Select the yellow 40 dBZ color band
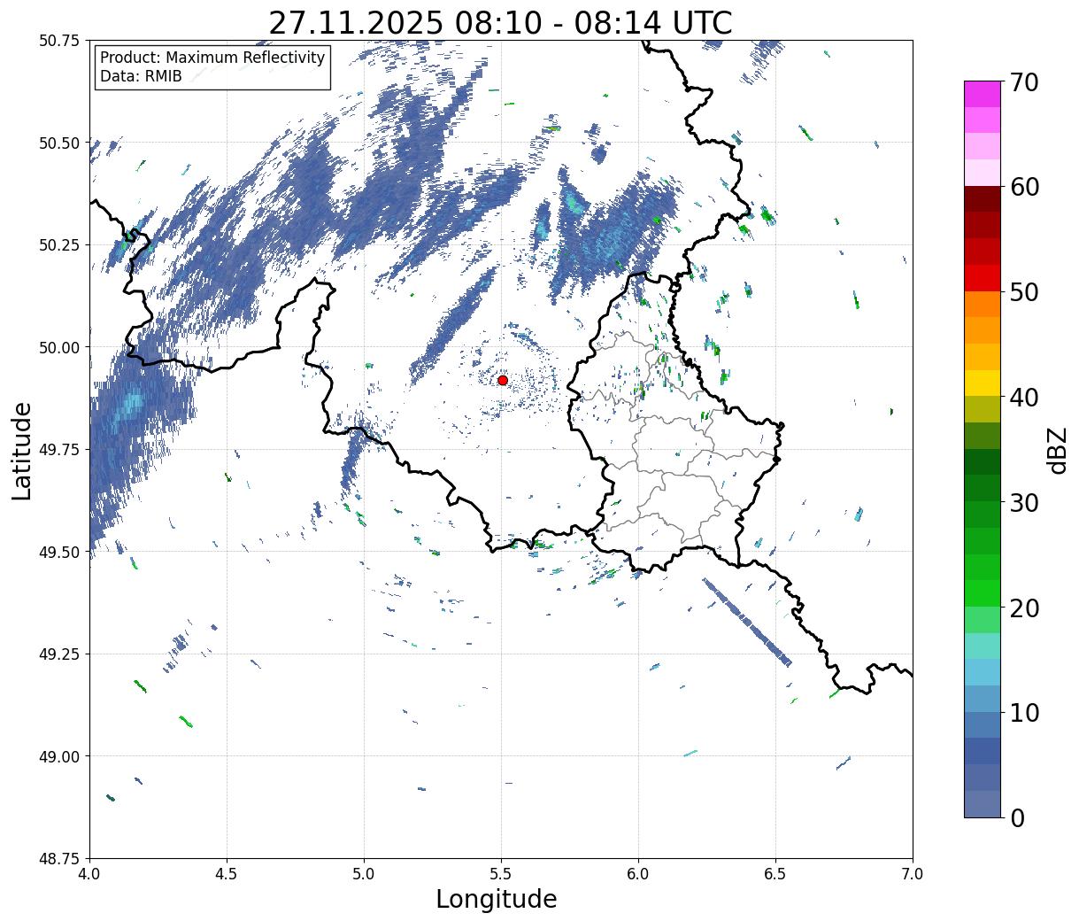Image resolution: width=1079 pixels, height=921 pixels. (983, 383)
